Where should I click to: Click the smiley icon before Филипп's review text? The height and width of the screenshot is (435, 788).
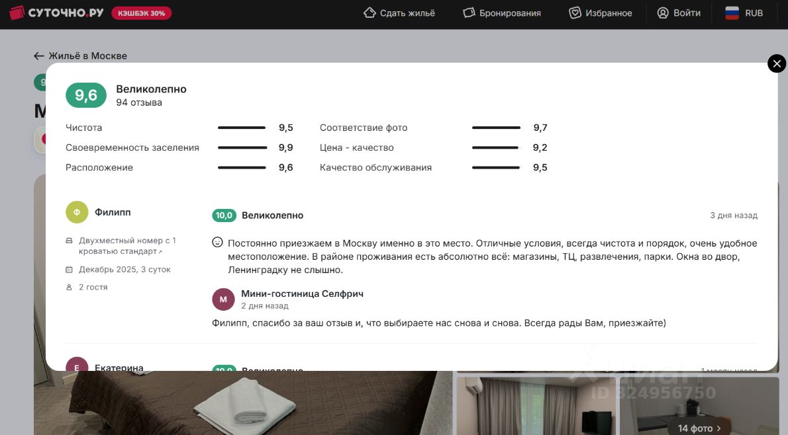pyautogui.click(x=217, y=243)
